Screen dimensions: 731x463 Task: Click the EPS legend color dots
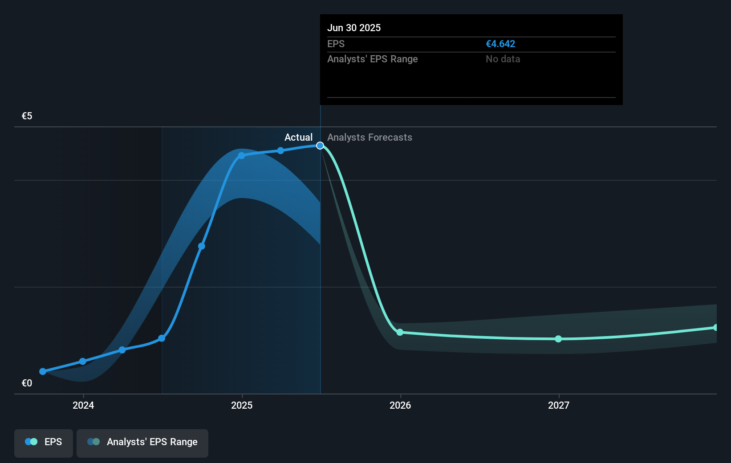coord(30,442)
